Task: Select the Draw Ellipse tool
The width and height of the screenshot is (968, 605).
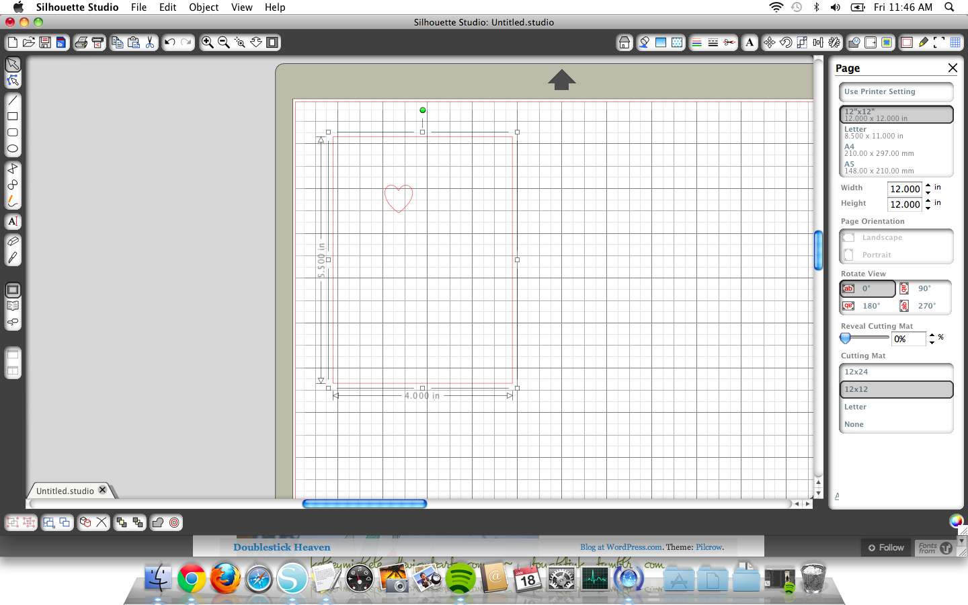Action: (x=13, y=148)
